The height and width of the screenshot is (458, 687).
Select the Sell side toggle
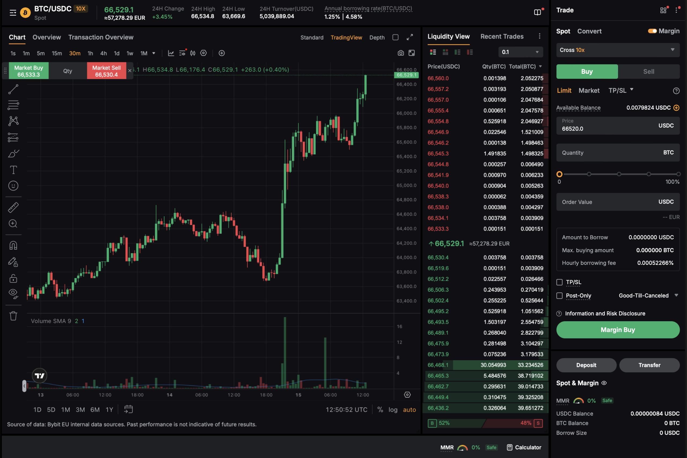pos(649,71)
